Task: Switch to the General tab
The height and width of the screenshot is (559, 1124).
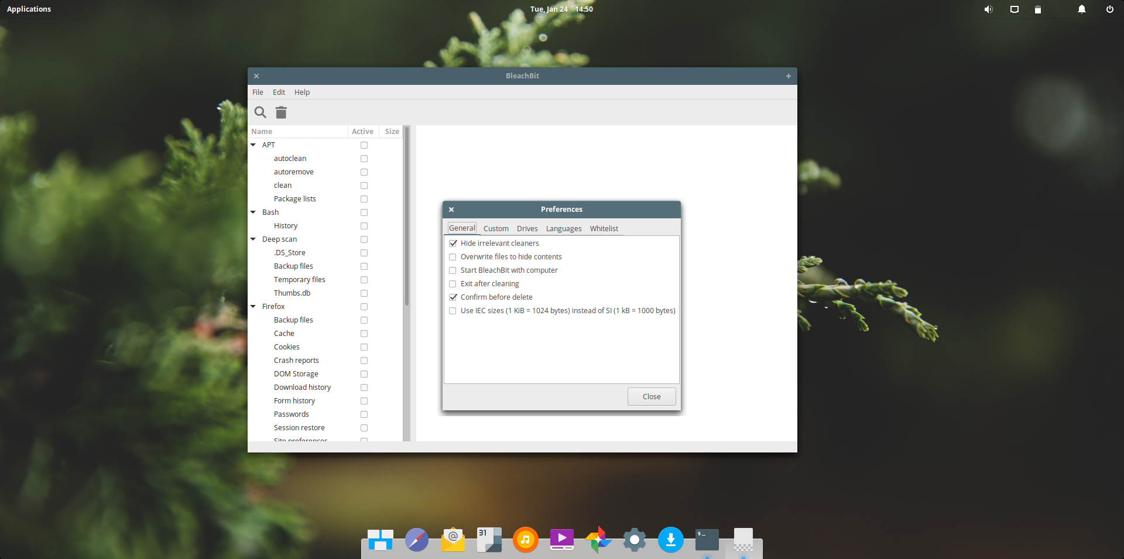Action: click(x=462, y=228)
